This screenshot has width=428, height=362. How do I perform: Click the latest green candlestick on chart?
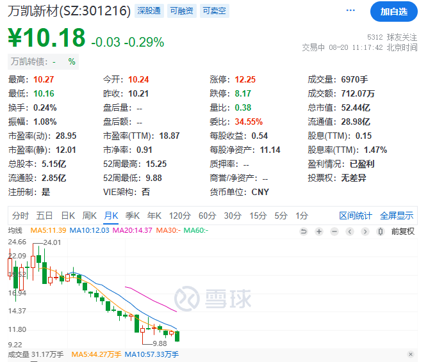pos(177,336)
